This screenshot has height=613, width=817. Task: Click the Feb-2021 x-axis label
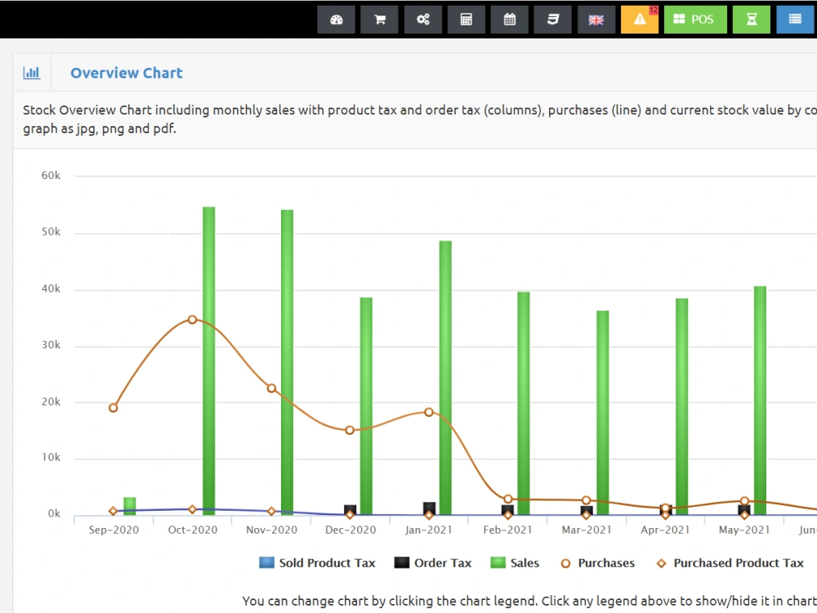tap(508, 530)
